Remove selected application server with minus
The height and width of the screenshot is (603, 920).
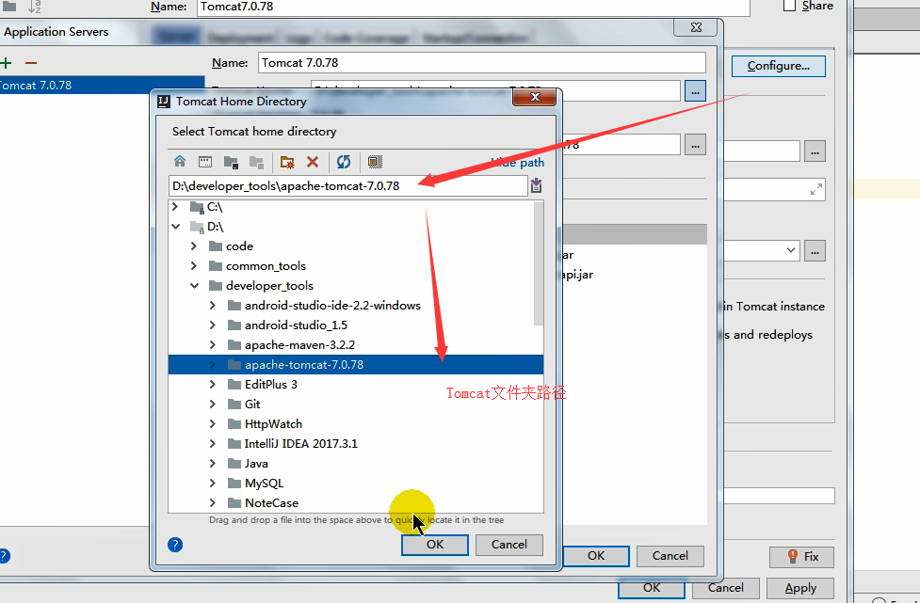point(31,63)
